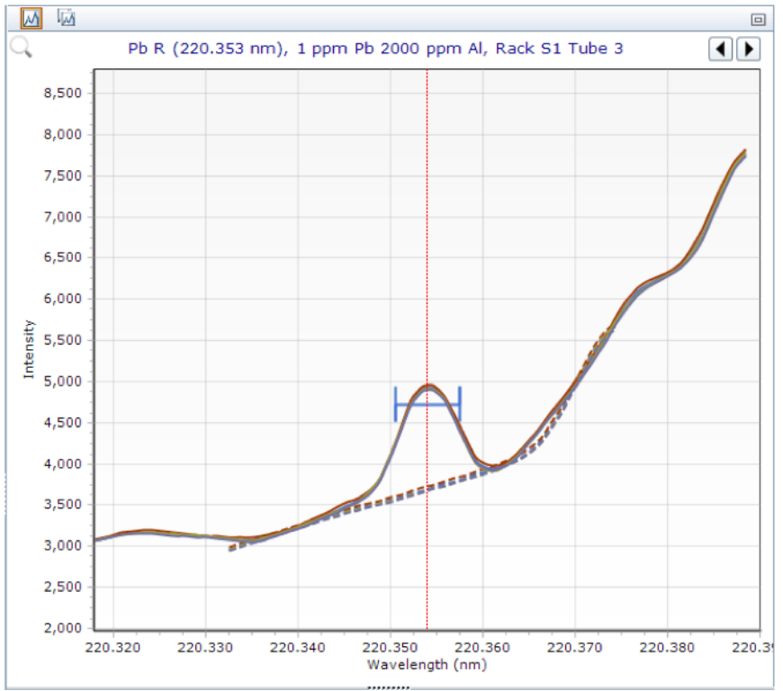Screen dimensions: 783x691
Task: Go to previous spectrum with left arrow
Action: tap(721, 49)
